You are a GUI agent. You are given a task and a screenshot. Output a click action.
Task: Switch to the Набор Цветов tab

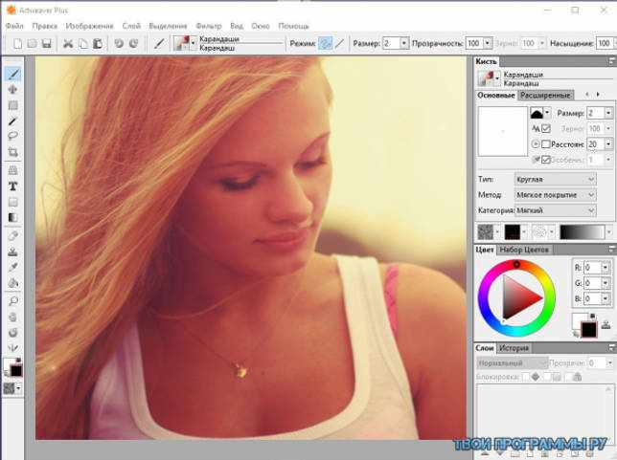(524, 250)
